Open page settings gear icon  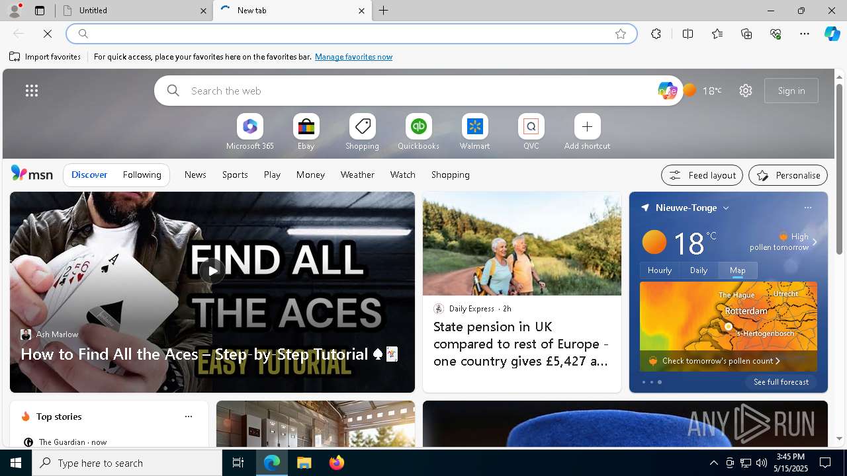(746, 91)
